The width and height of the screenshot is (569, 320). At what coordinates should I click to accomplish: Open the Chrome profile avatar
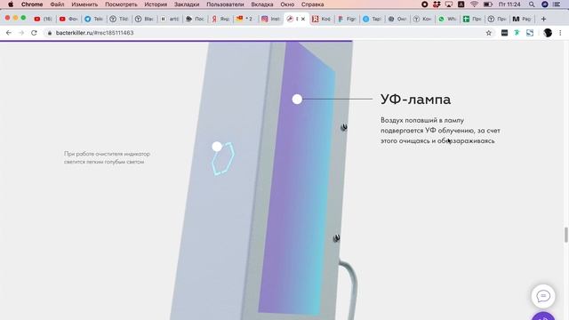[x=548, y=33]
